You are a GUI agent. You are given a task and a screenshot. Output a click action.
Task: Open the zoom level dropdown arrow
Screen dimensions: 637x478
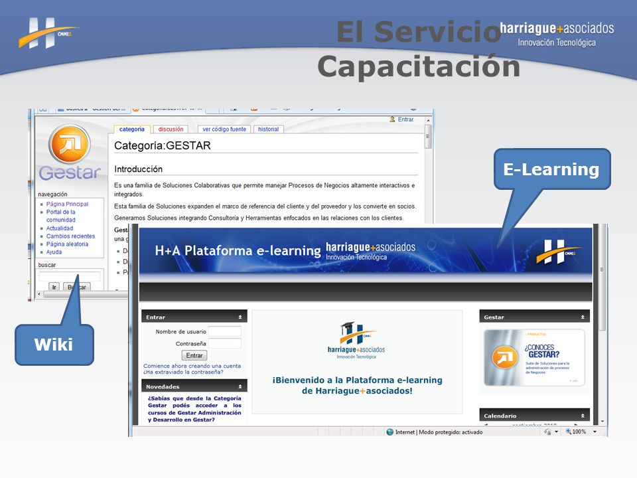595,432
